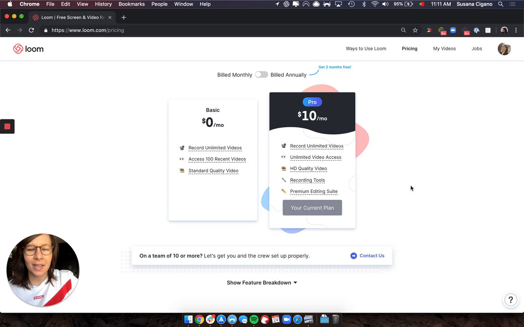Click Get 2 months free! text
524x327 pixels.
pos(335,67)
